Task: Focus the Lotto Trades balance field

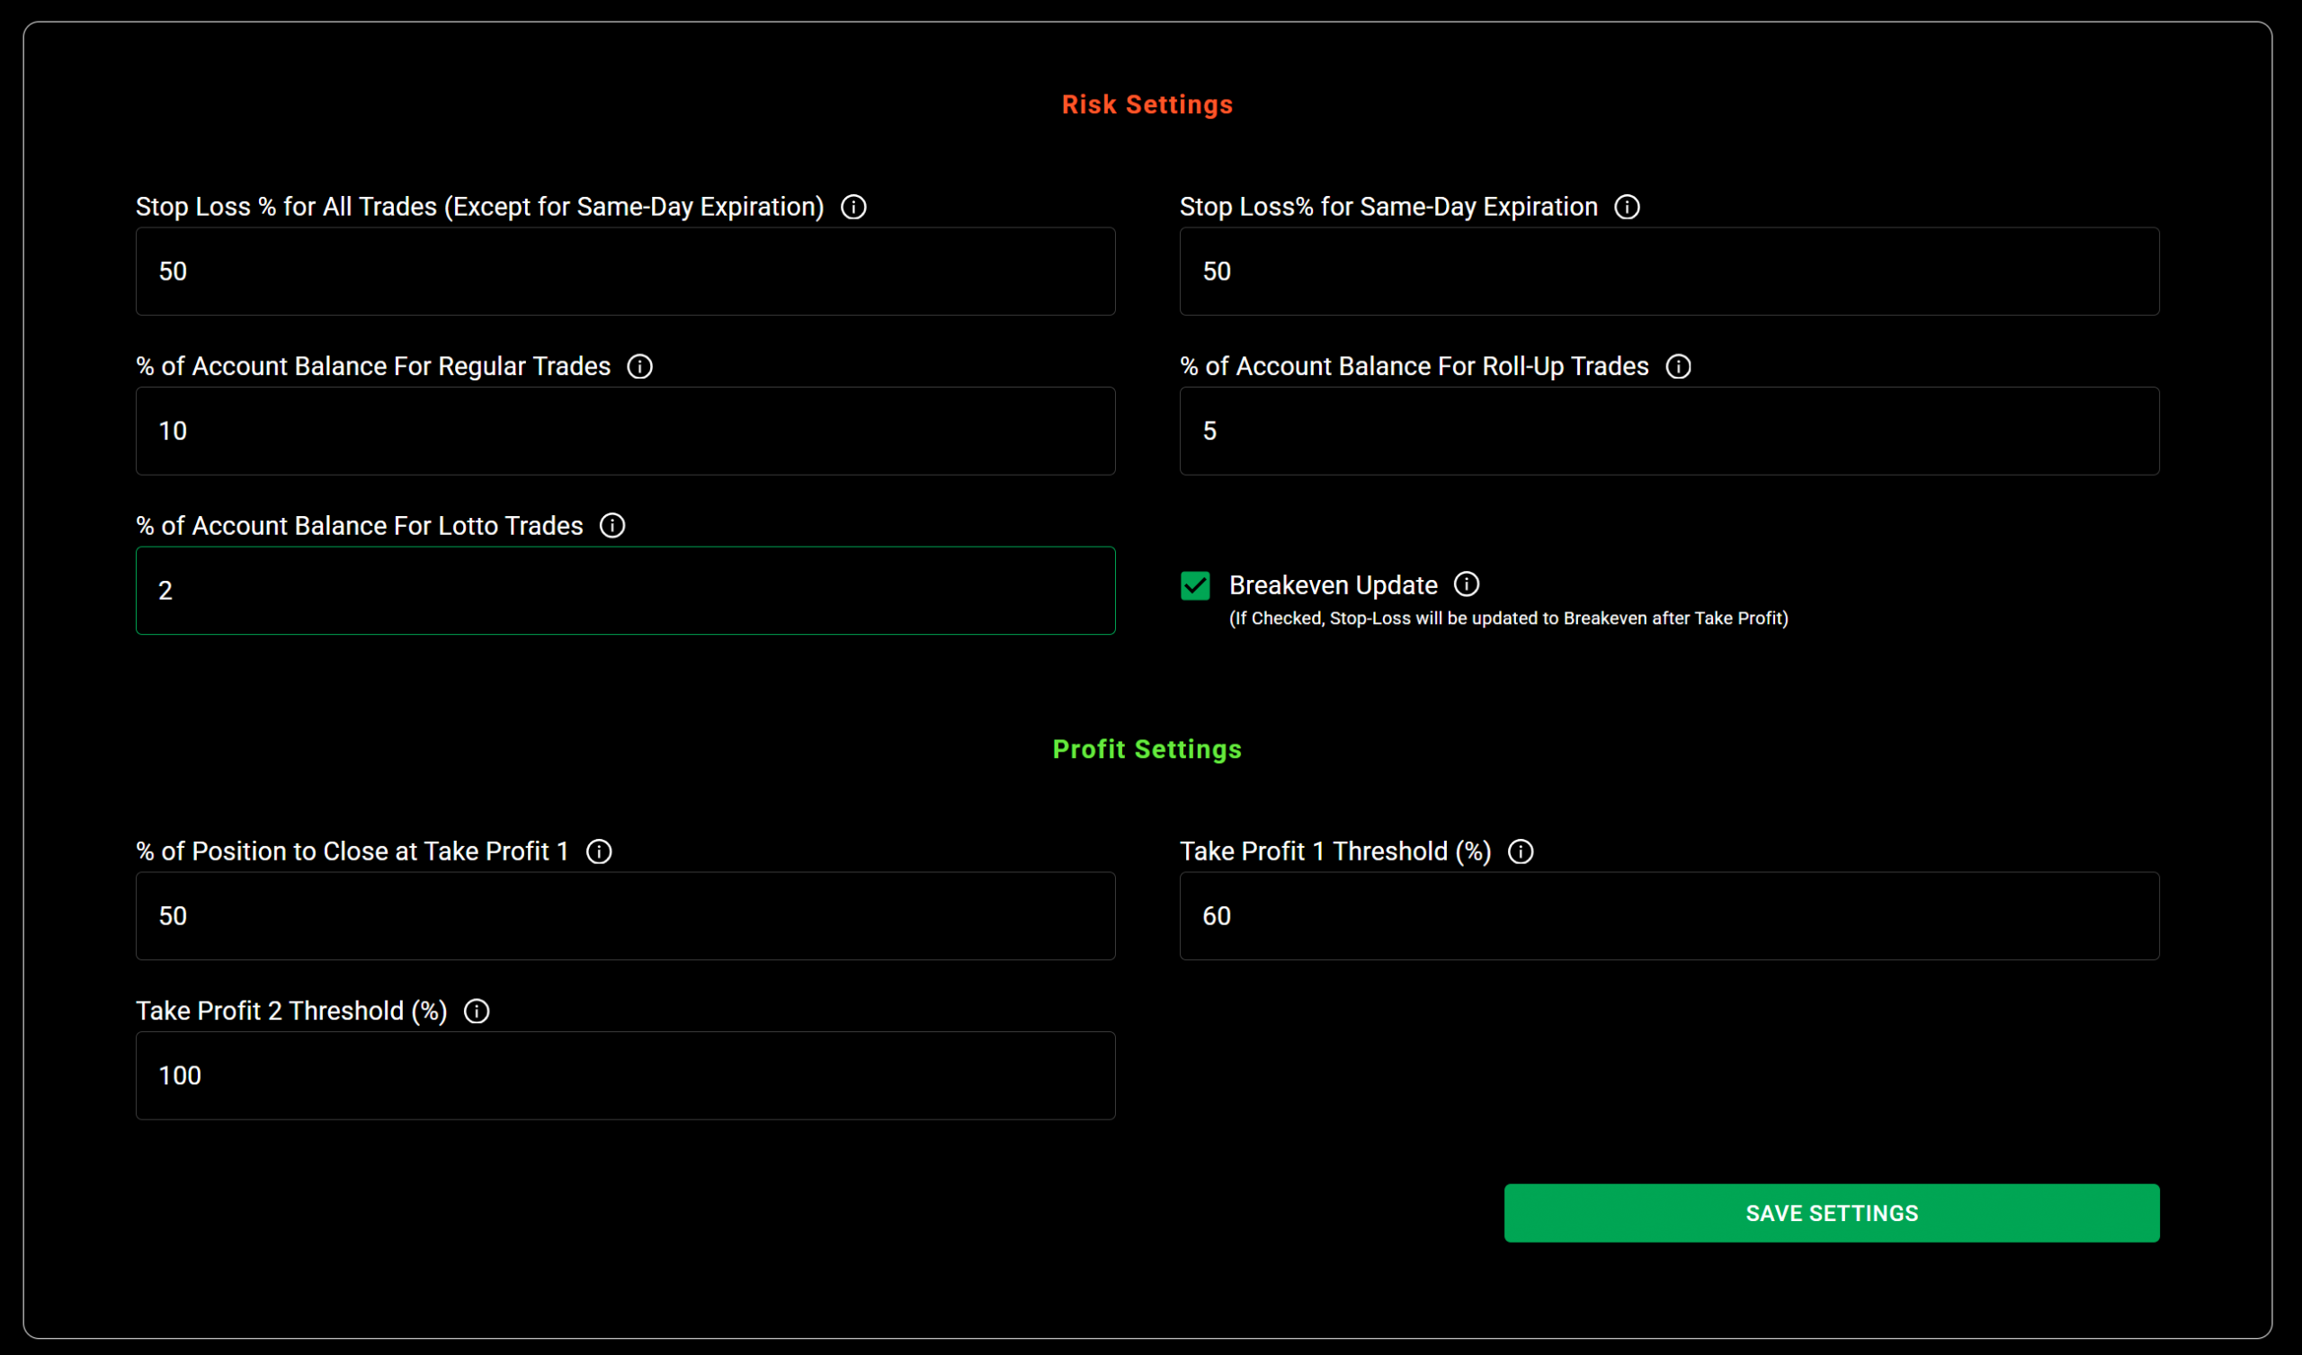Action: pos(625,591)
